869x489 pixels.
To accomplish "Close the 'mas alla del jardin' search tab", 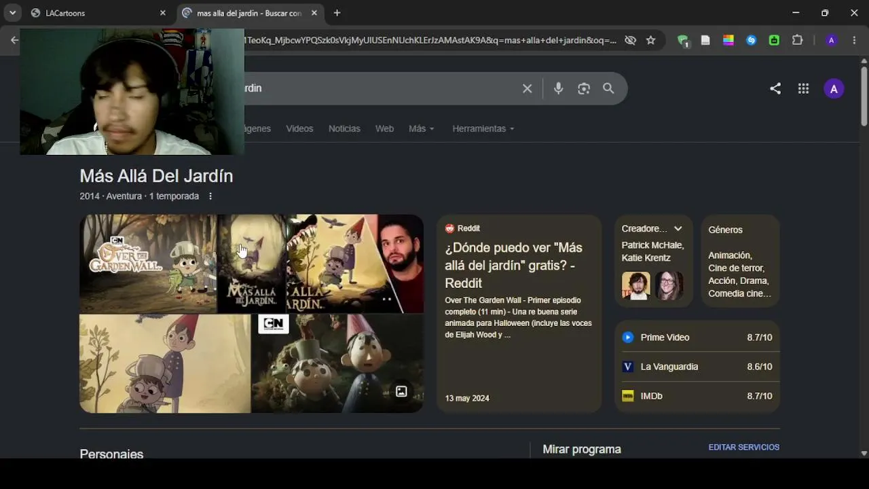I will coord(314,13).
